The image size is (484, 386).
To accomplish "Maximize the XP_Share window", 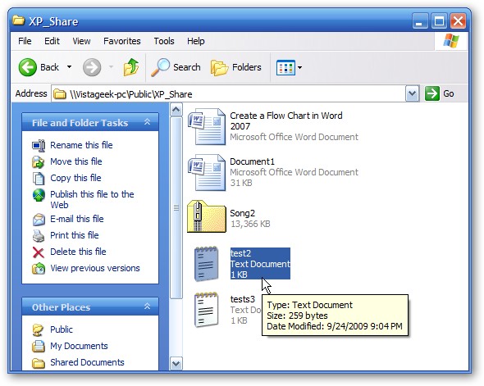I will (x=439, y=21).
